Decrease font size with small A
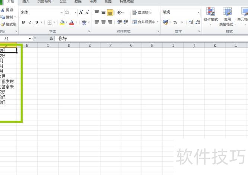 (x=87, y=12)
